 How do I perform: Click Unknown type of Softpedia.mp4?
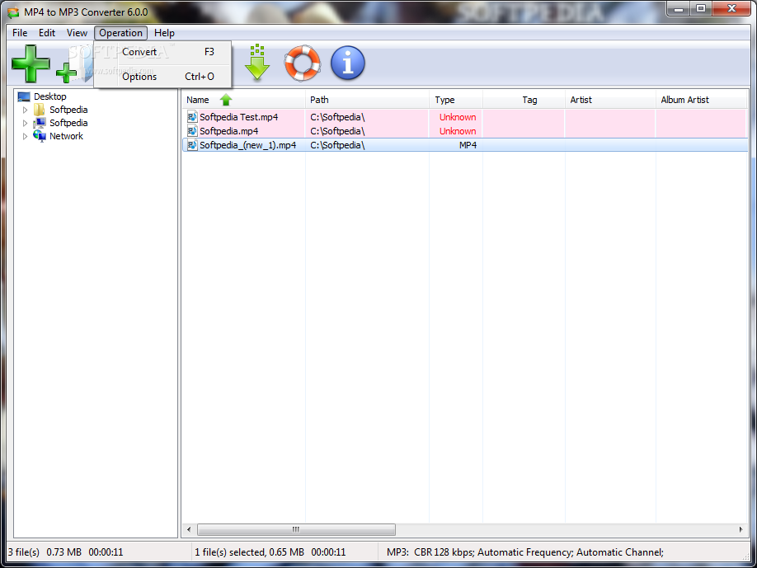(457, 131)
